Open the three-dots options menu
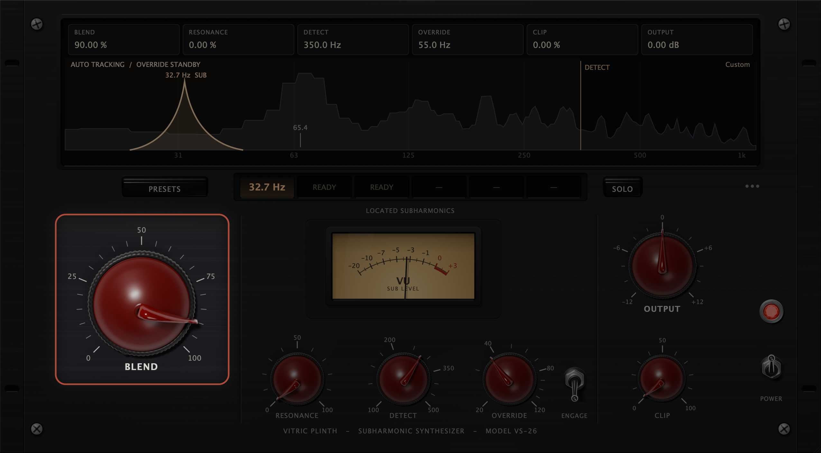The width and height of the screenshot is (821, 453). [x=752, y=186]
